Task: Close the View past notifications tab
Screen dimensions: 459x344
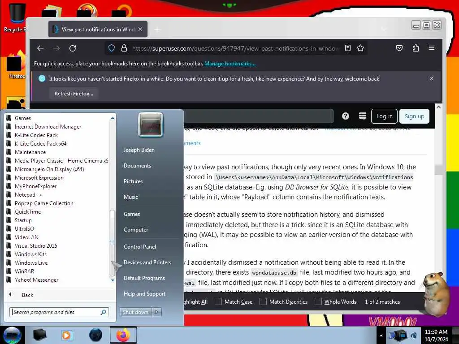Action: coord(140,29)
